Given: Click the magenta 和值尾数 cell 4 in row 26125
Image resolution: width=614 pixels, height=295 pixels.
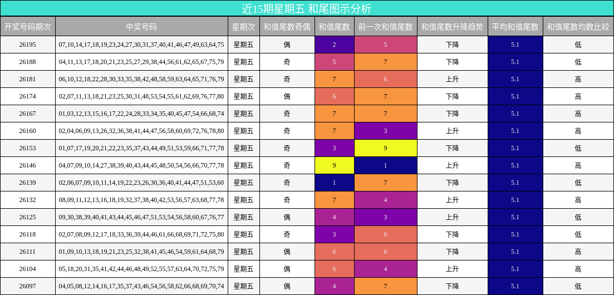Looking at the screenshot, I should click(x=335, y=217).
